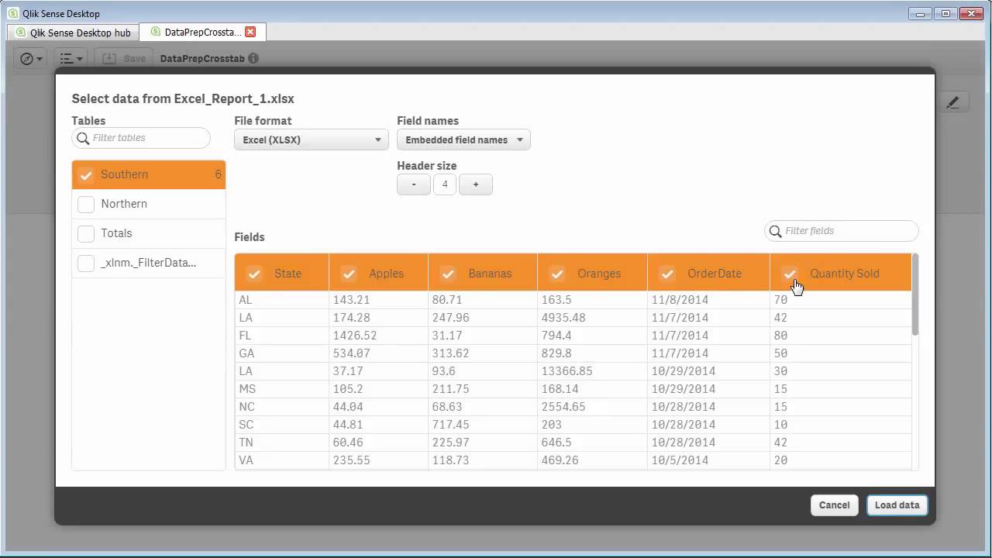Viewport: 992px width, 558px height.
Task: Open the navigation compass menu
Action: (x=31, y=58)
